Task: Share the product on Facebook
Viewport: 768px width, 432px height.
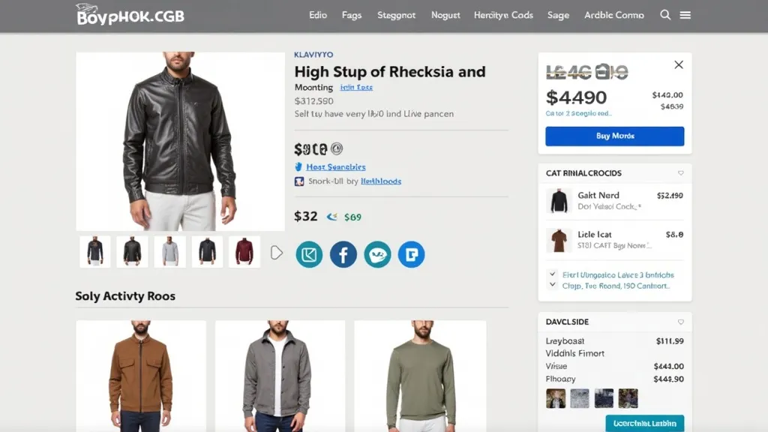Action: coord(343,254)
